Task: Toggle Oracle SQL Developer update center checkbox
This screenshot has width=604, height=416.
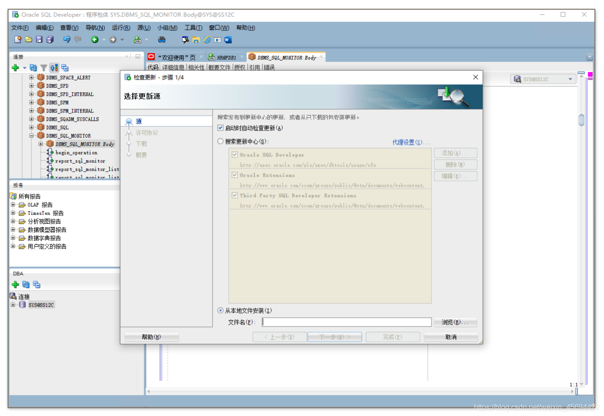Action: 235,155
